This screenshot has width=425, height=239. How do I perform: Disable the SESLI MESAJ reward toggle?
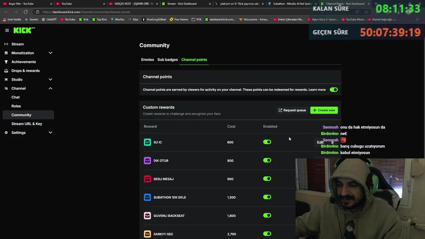[267, 179]
